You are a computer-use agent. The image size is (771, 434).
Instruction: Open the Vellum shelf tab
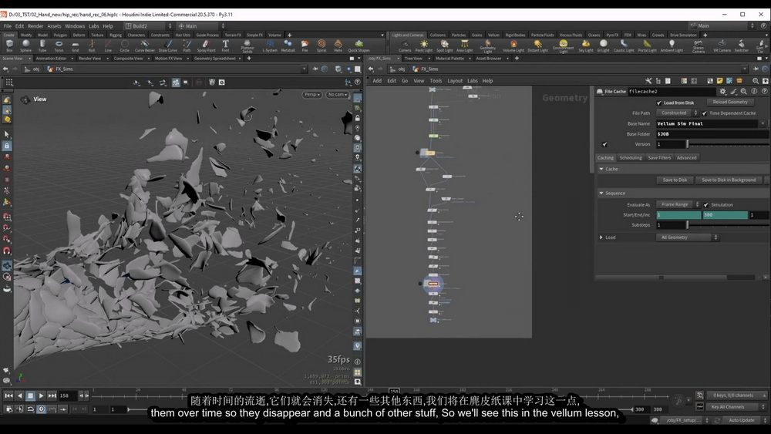click(x=493, y=35)
